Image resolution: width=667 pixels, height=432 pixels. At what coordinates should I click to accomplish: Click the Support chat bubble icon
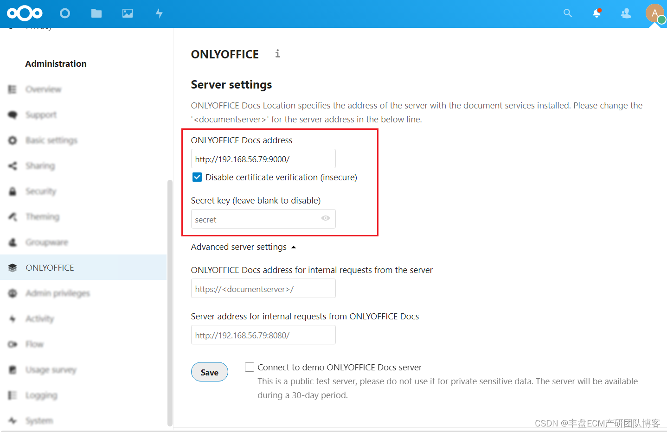[13, 114]
